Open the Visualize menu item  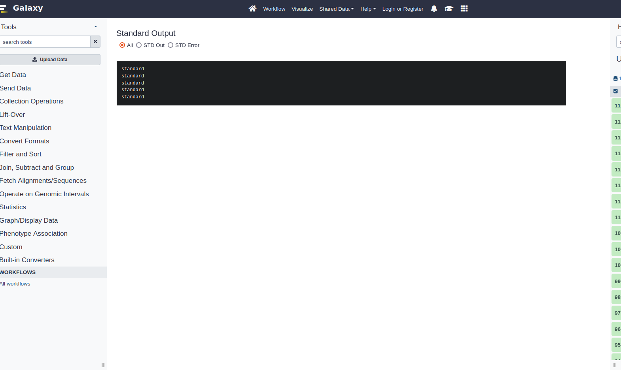[302, 9]
